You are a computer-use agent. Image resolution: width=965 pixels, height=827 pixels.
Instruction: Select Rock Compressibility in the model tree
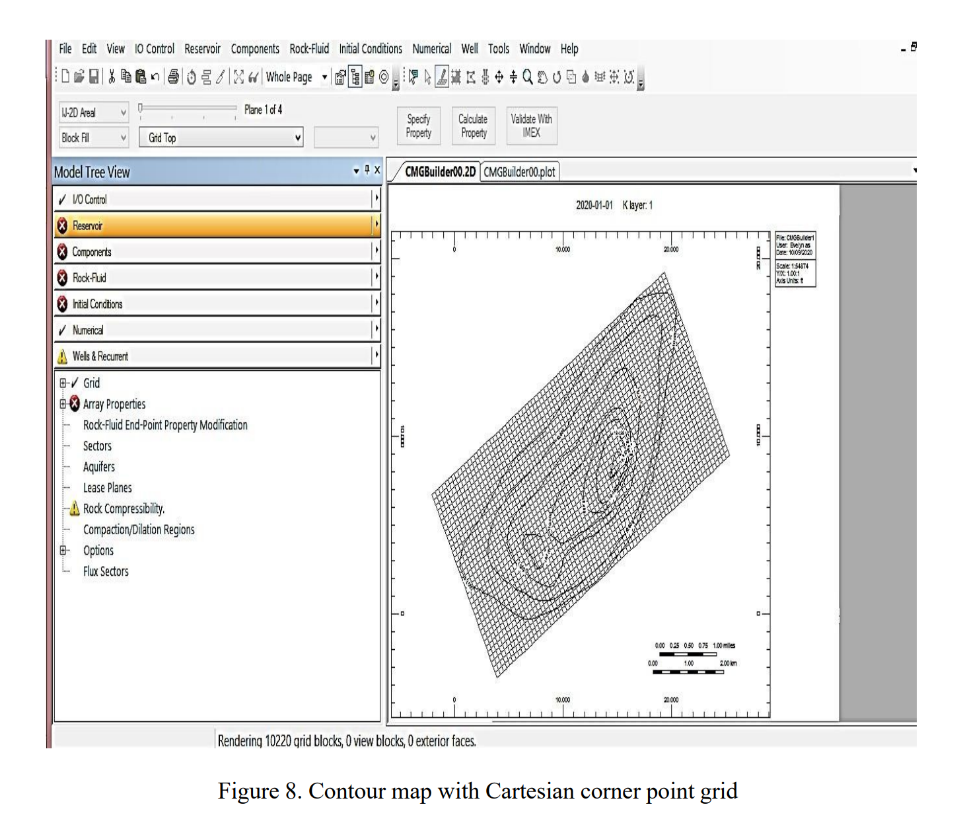[124, 508]
